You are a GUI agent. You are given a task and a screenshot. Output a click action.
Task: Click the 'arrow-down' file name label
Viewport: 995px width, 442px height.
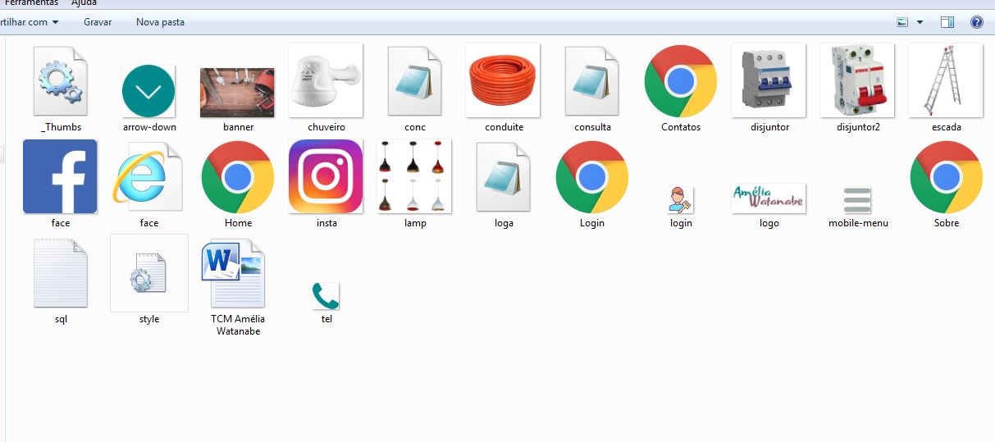click(x=149, y=127)
